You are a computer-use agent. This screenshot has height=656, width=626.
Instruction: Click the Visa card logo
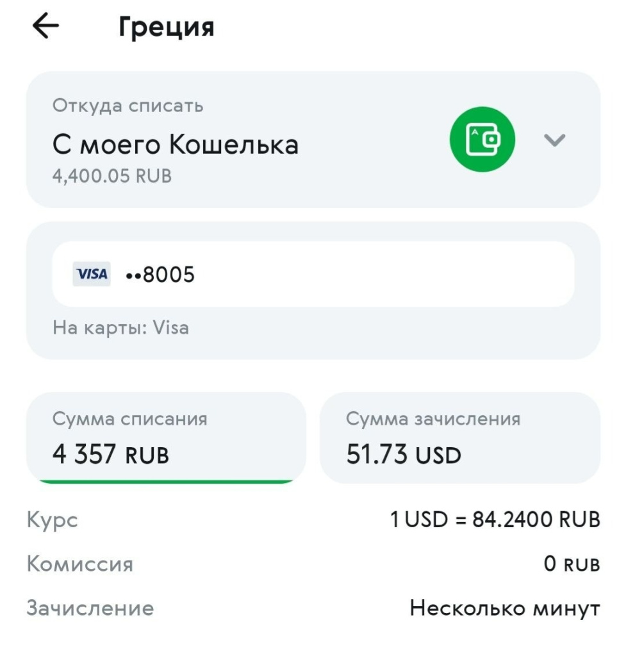(x=92, y=274)
